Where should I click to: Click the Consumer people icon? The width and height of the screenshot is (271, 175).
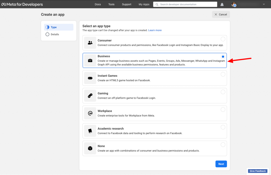click(90, 43)
